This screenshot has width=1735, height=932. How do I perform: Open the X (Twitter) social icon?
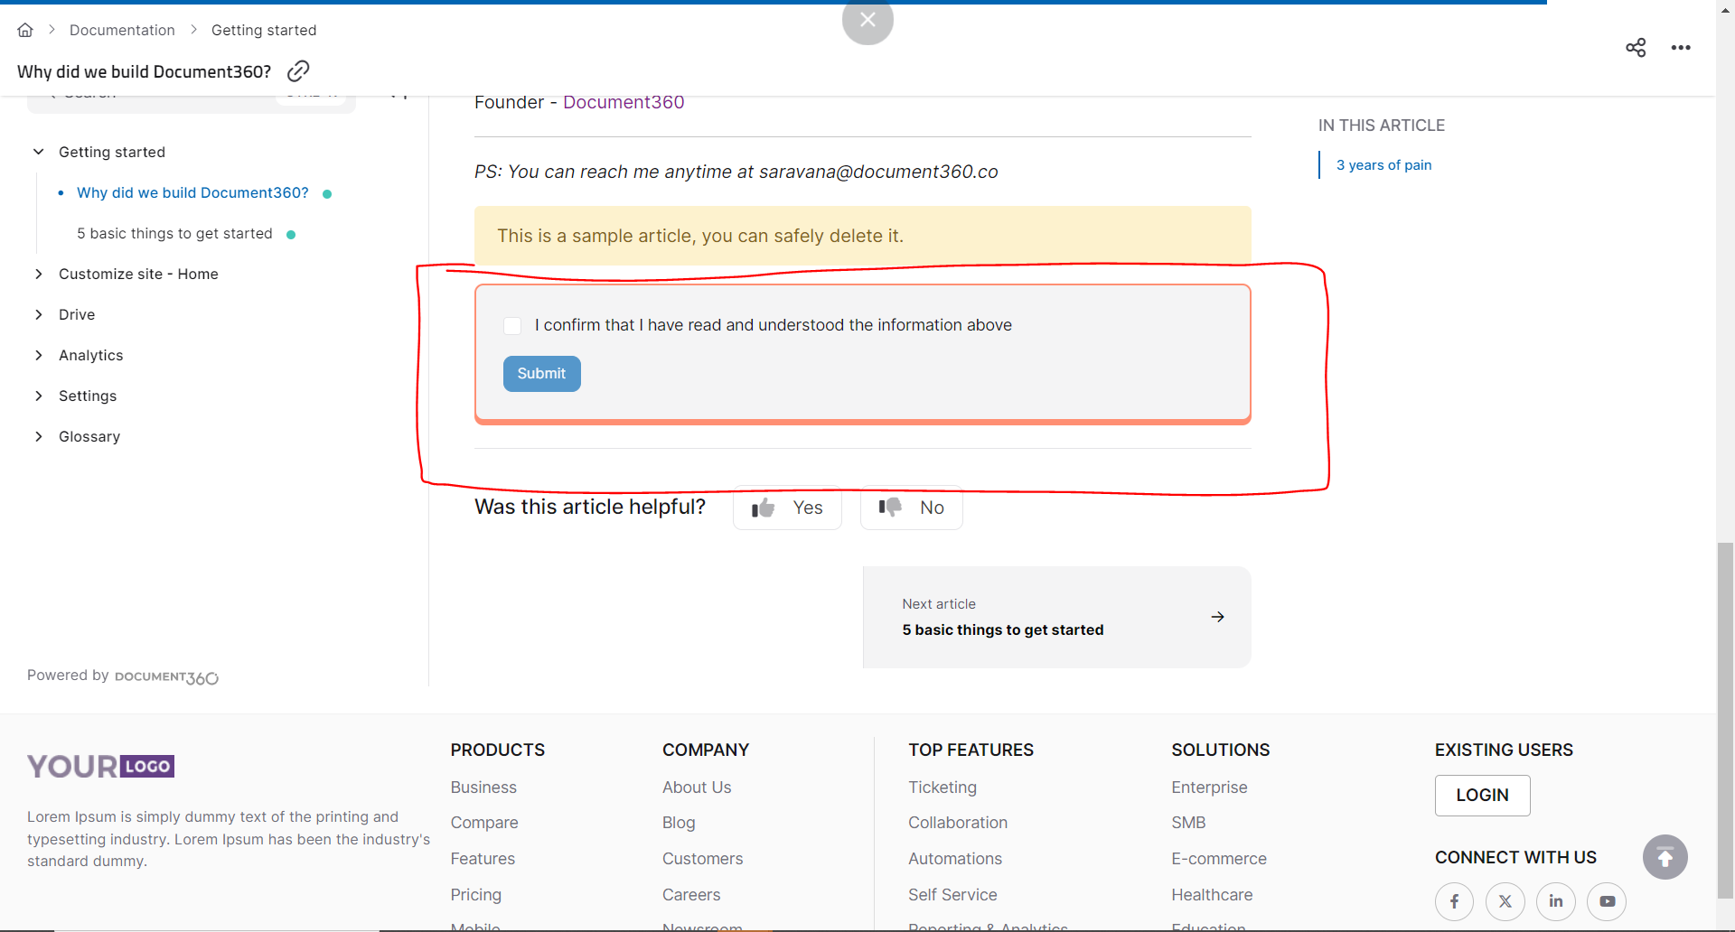click(x=1505, y=901)
